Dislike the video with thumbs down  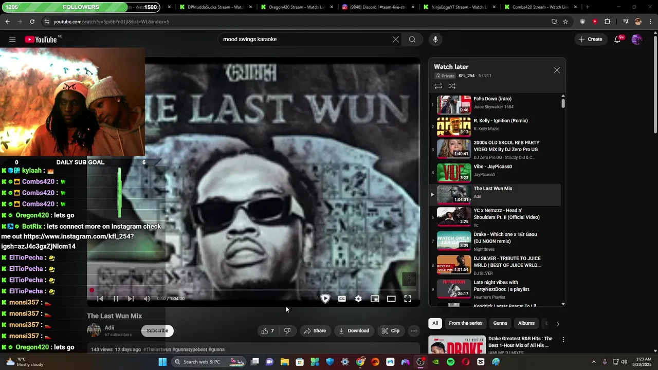pyautogui.click(x=287, y=331)
